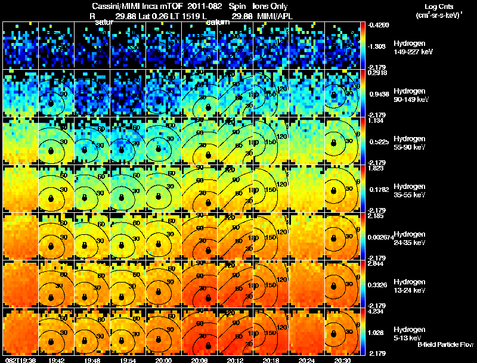
Task: Open the Hydrogen 5-13 keV panel at 20:06
Action: [x=200, y=331]
